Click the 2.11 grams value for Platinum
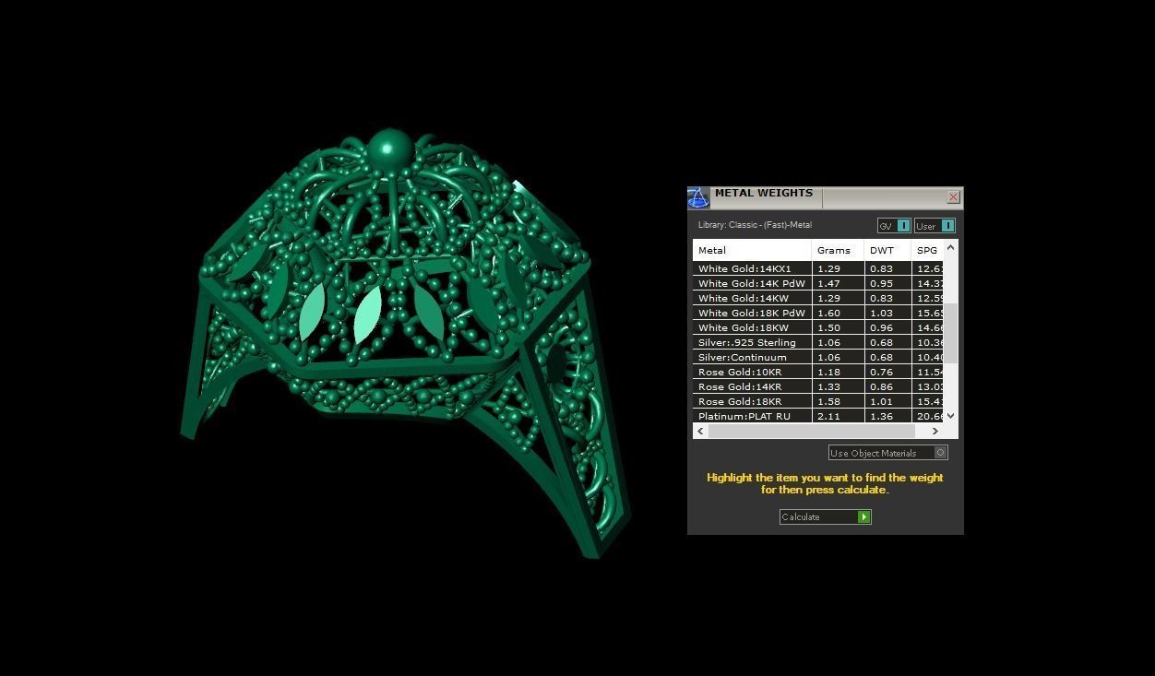The height and width of the screenshot is (676, 1155). pos(828,416)
